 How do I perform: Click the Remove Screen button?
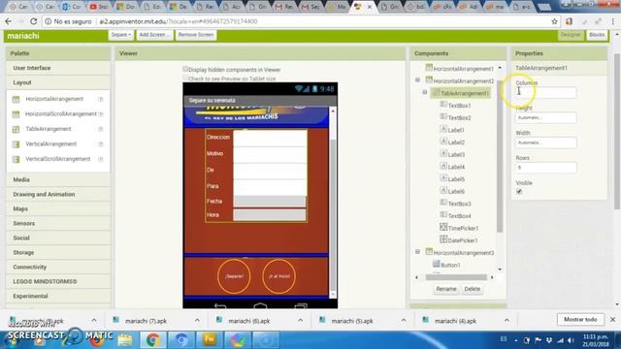tap(196, 35)
